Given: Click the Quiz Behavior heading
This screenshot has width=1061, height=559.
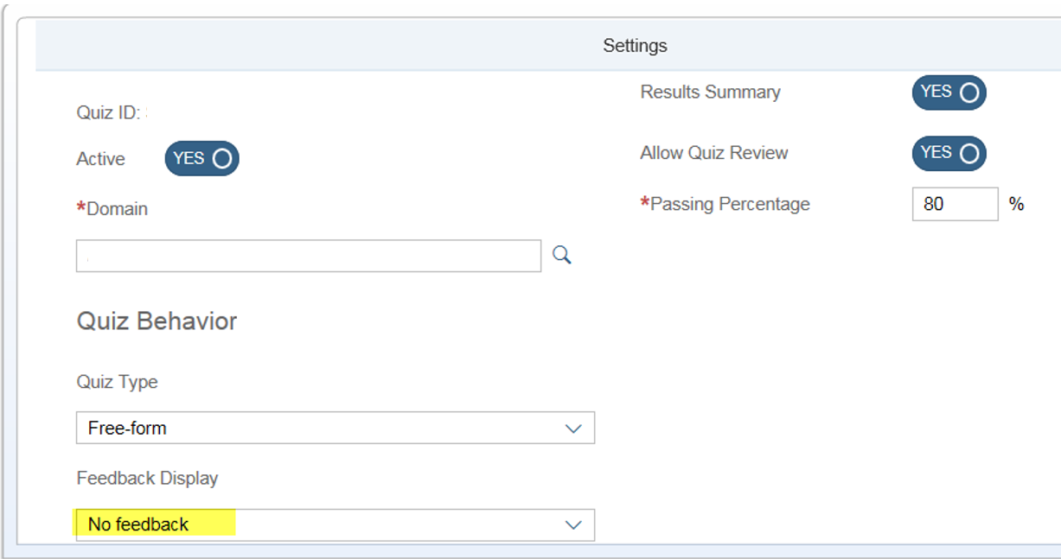Looking at the screenshot, I should click(157, 321).
